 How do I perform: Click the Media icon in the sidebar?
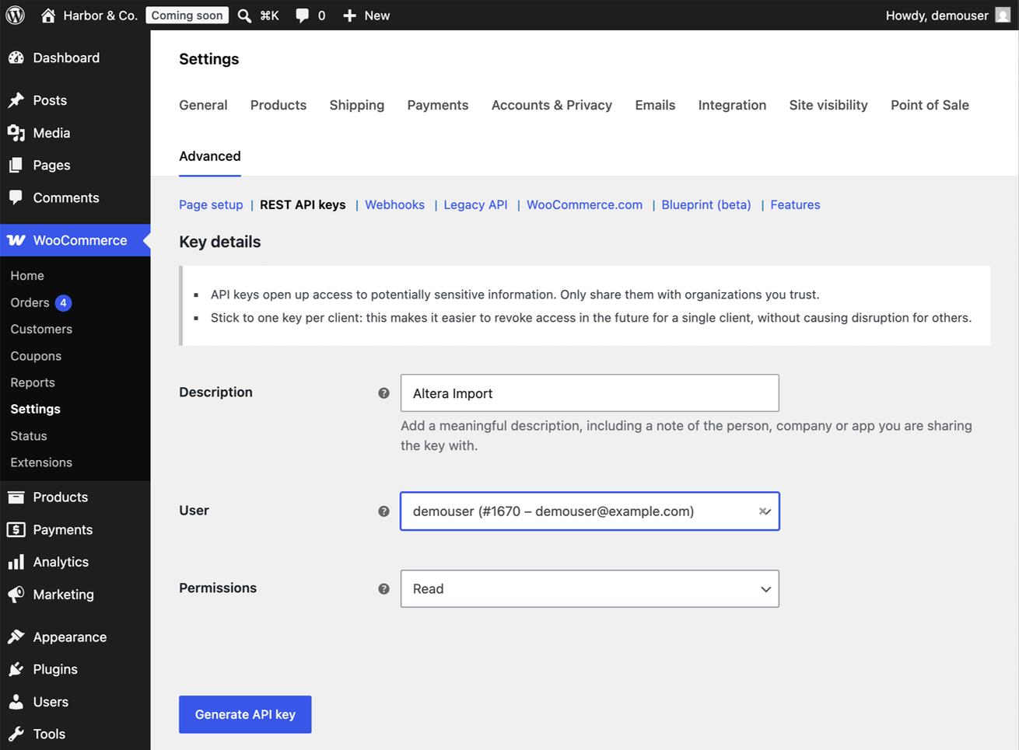click(x=16, y=133)
